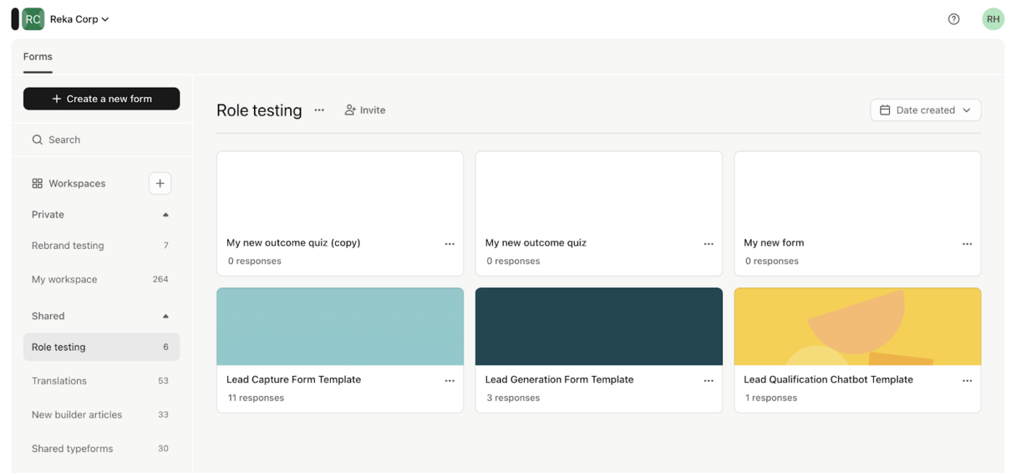Open the Workspaces grid icon
This screenshot has height=473, width=1016.
[37, 183]
